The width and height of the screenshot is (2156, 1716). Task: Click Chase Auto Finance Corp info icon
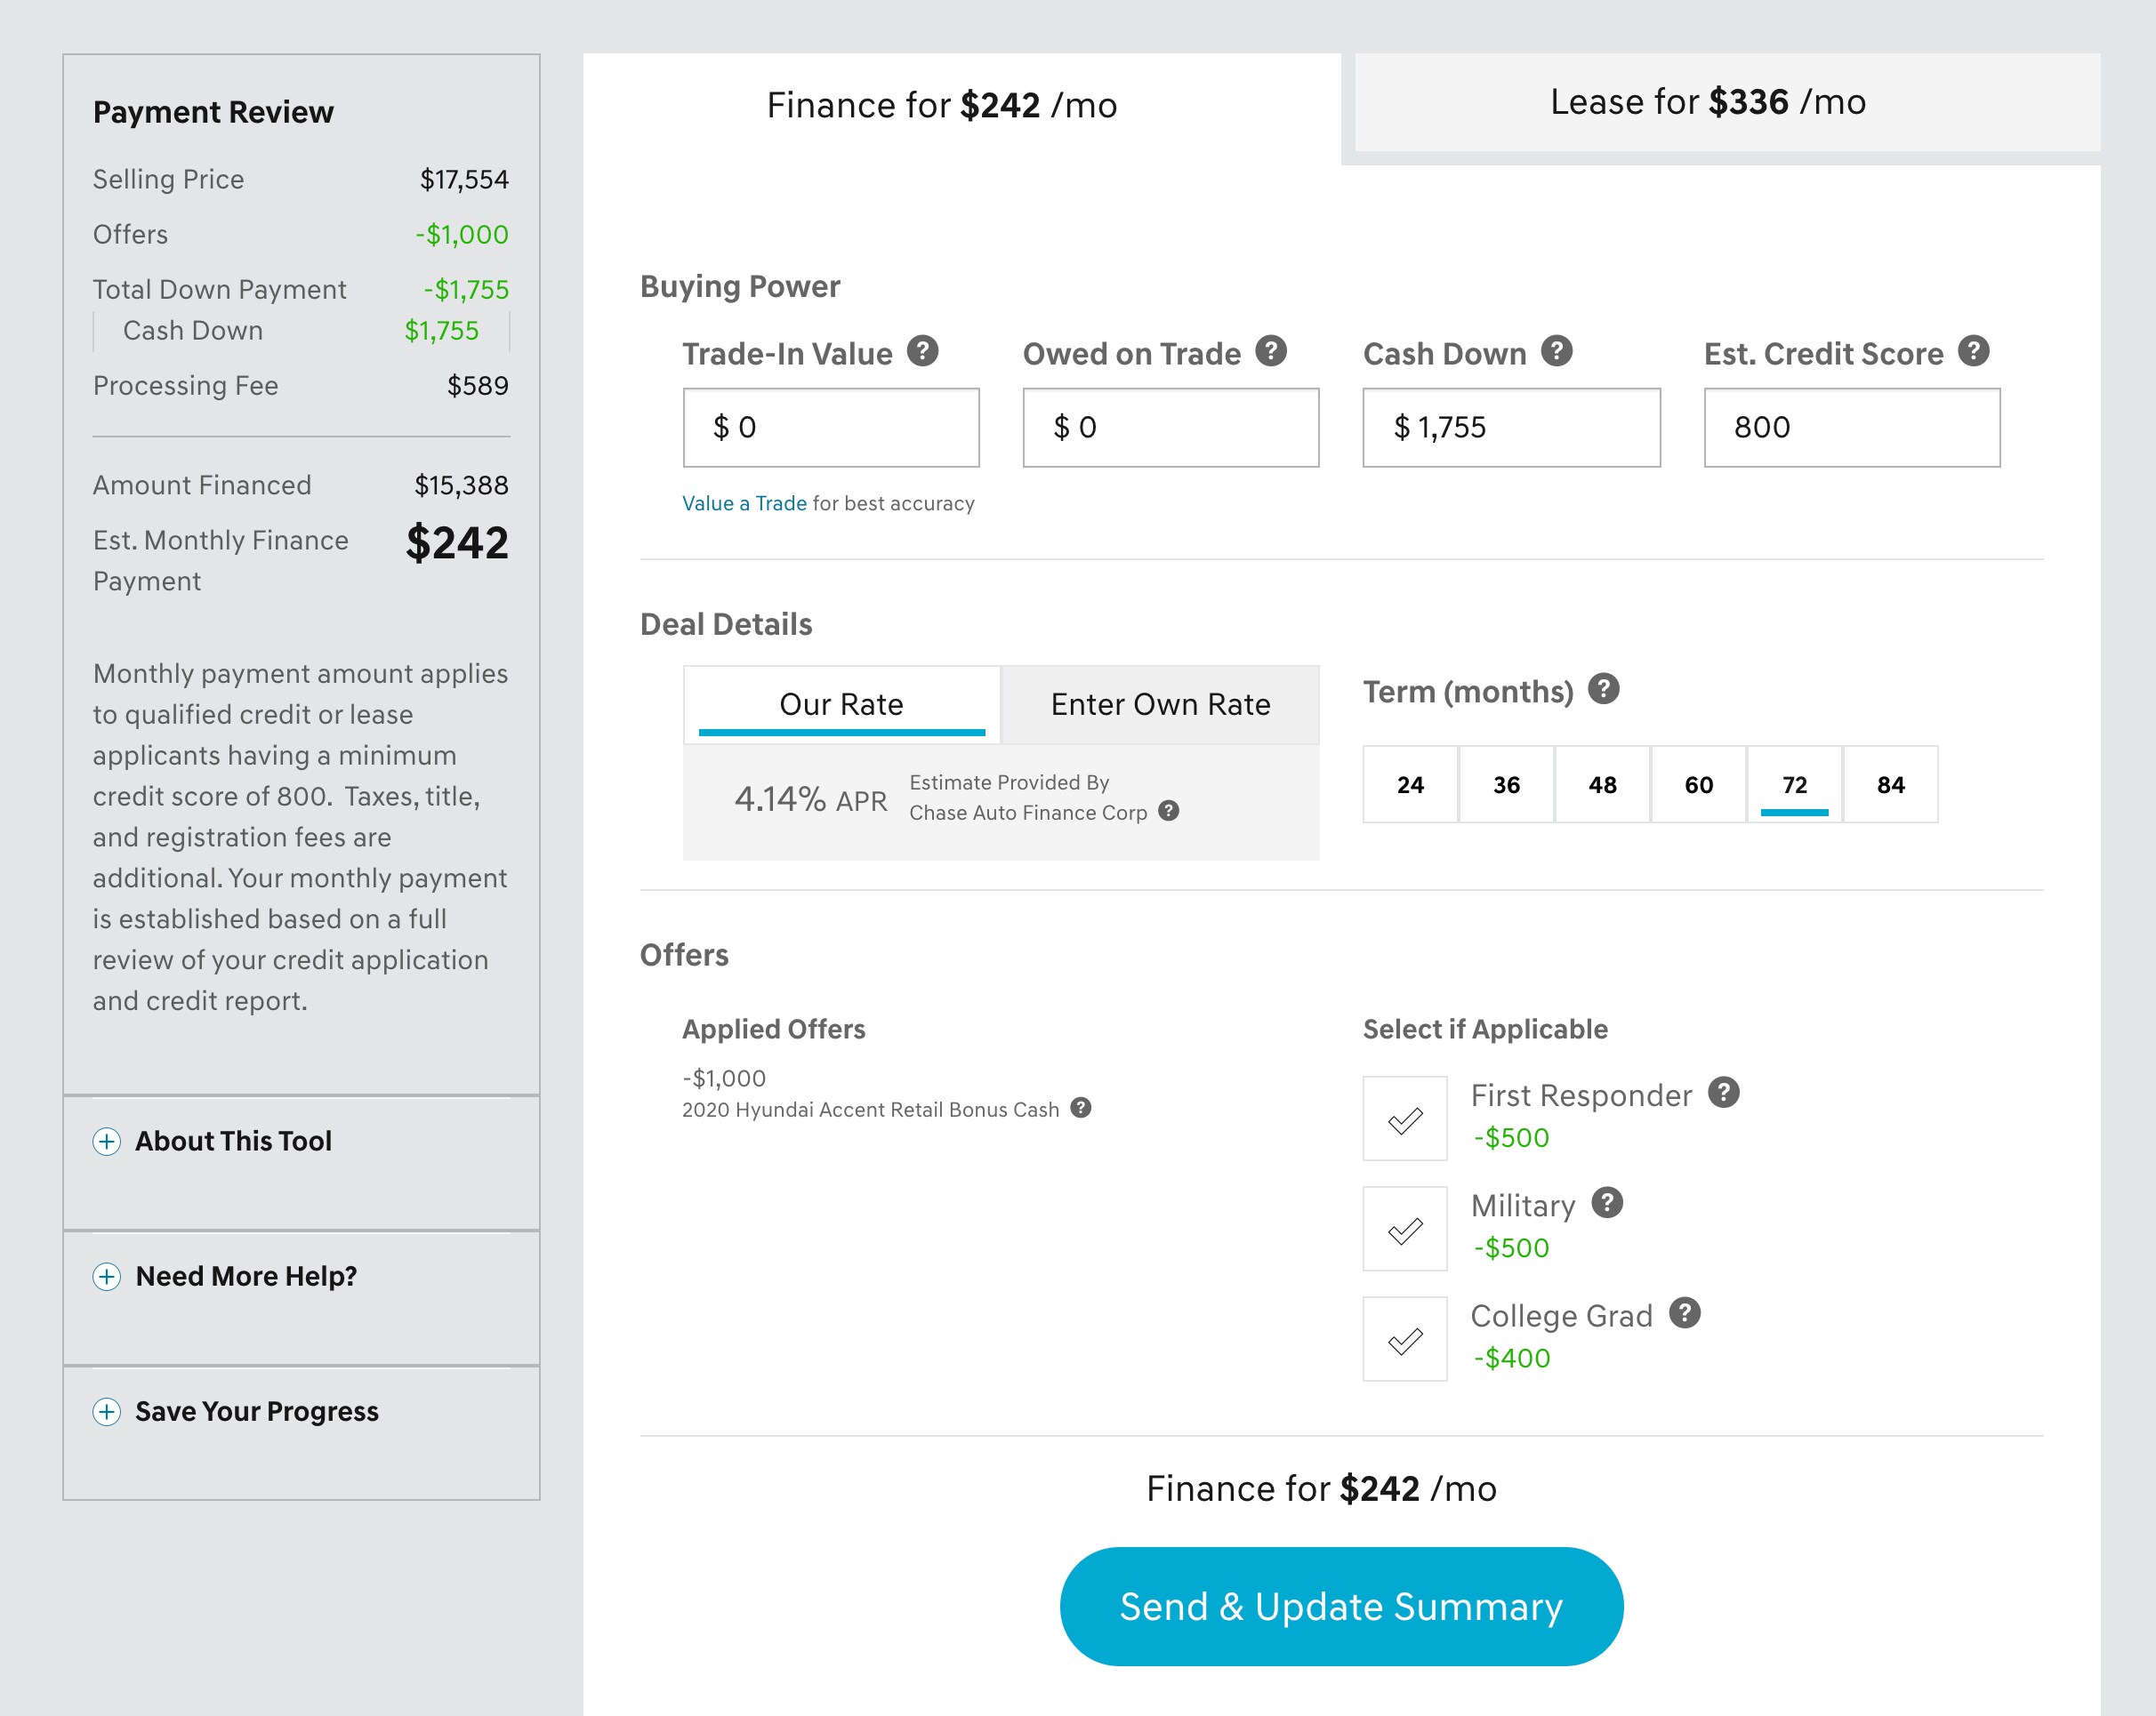point(1168,811)
